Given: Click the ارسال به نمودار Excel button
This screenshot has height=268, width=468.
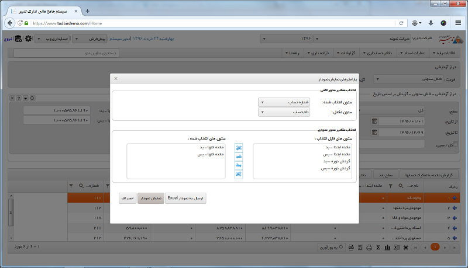Looking at the screenshot, I should point(185,199).
